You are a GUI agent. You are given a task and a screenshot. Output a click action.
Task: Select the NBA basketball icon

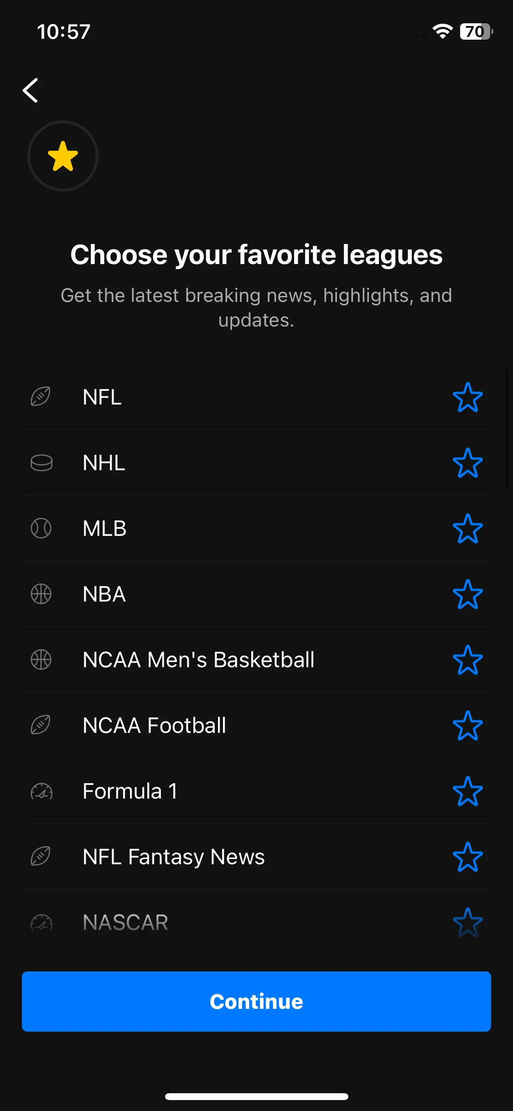[x=41, y=594]
